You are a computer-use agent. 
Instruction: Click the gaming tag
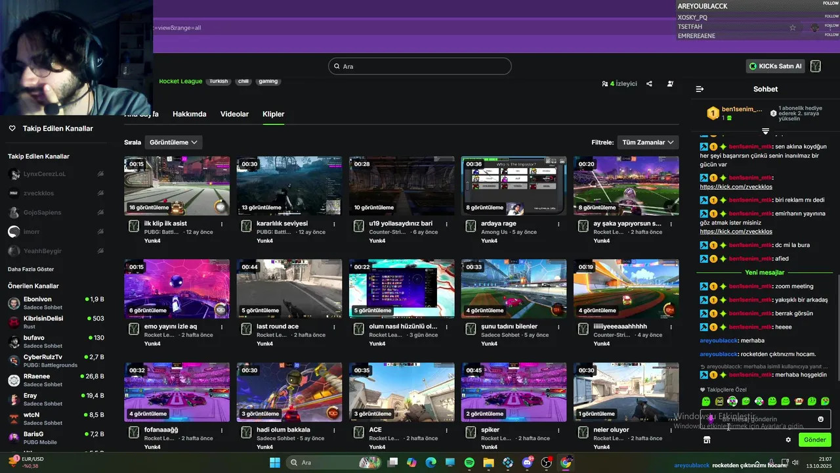[x=268, y=81]
